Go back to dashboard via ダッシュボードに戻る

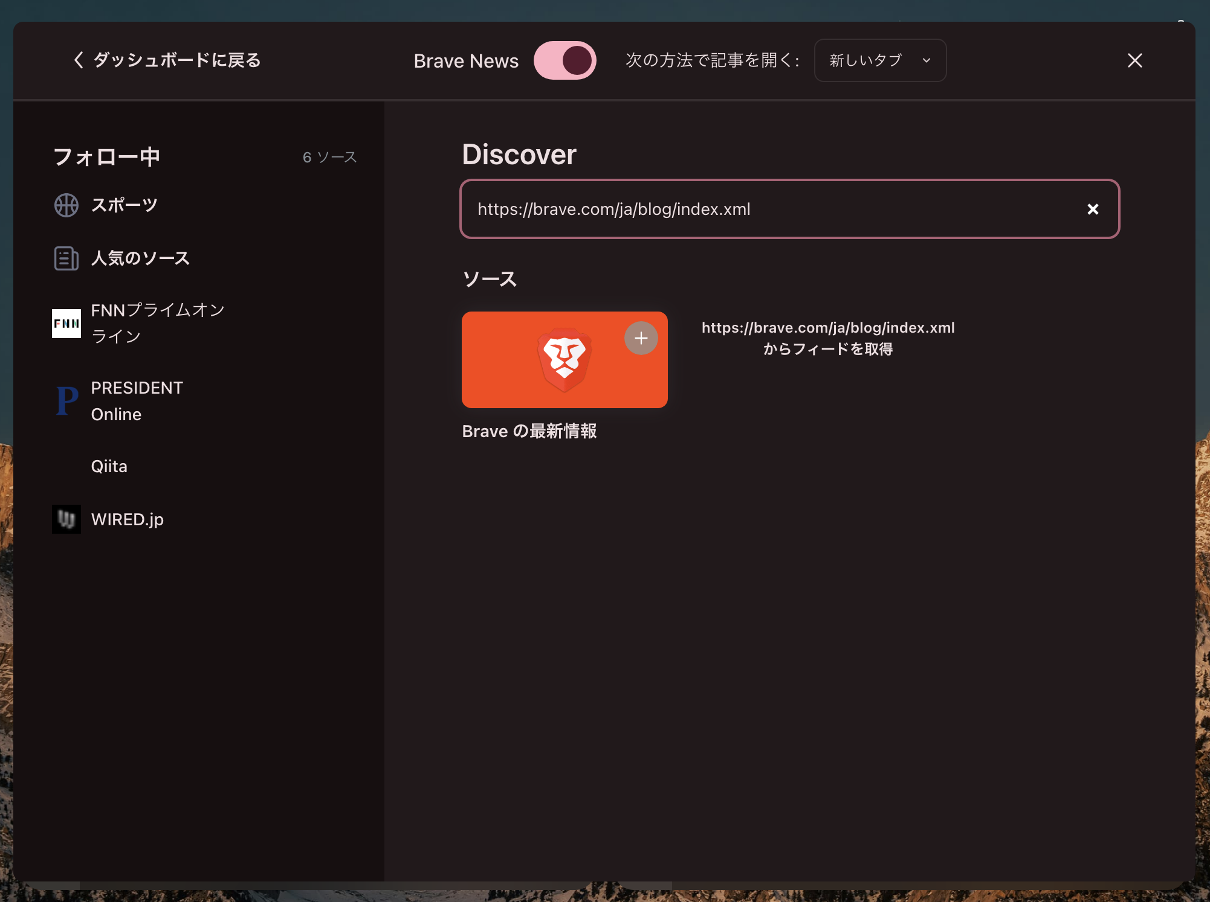coord(167,60)
